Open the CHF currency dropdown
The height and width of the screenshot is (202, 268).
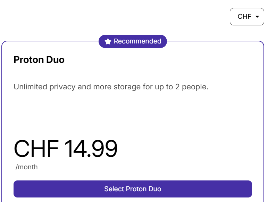click(x=247, y=17)
